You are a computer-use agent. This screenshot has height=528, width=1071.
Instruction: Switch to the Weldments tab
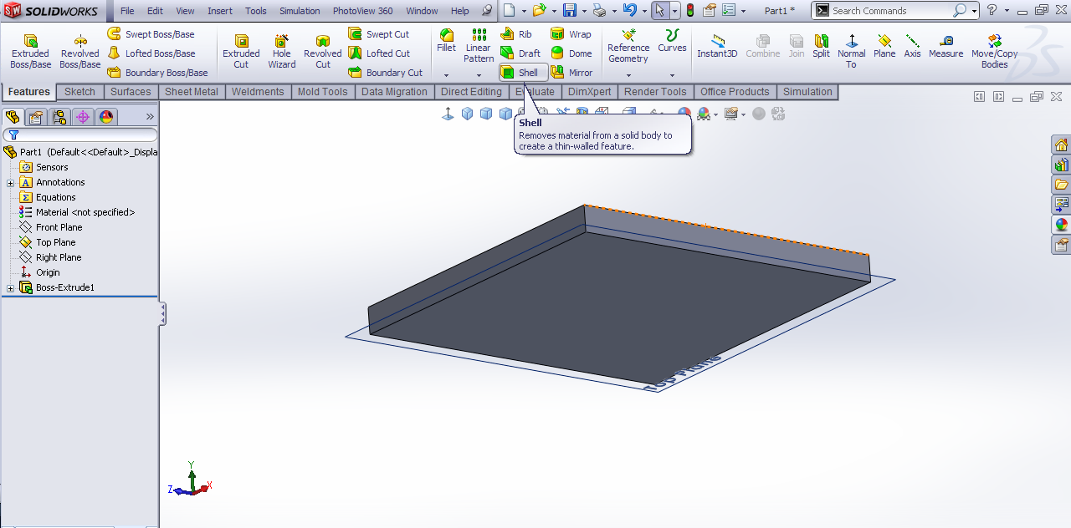[258, 92]
